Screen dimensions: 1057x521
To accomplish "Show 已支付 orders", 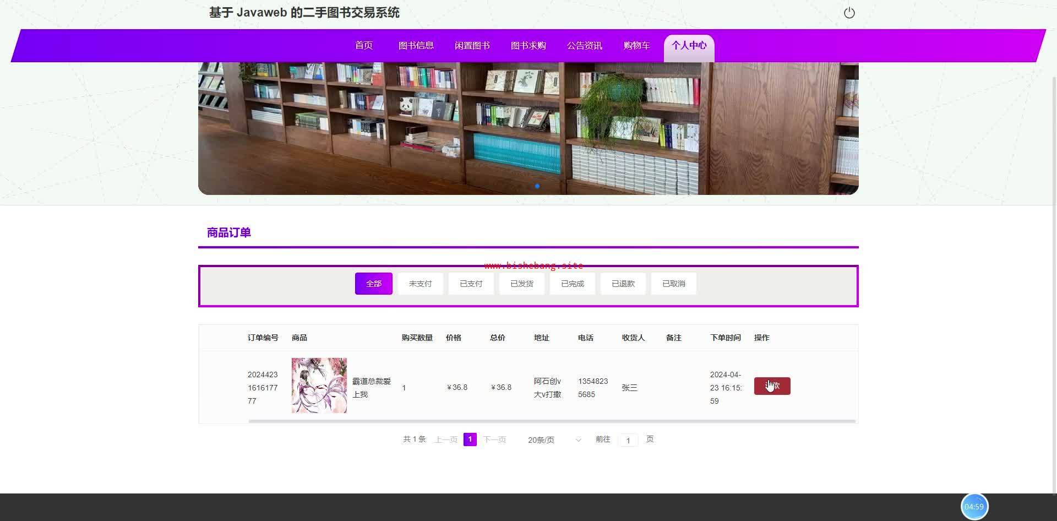I will coord(471,284).
